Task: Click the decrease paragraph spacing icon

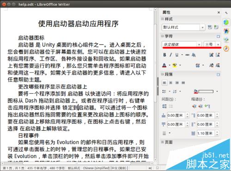Action: [171, 106]
